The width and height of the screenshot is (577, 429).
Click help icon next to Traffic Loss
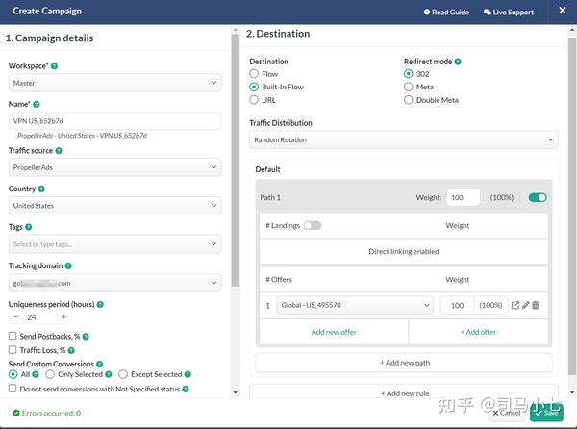coord(71,351)
